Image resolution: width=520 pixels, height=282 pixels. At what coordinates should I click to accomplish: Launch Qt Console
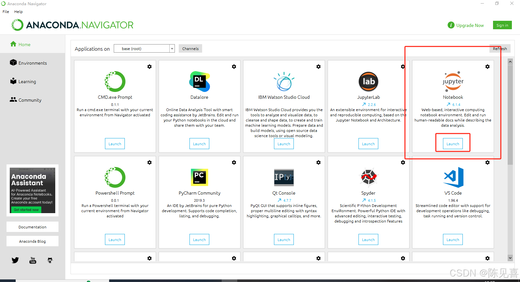click(284, 240)
